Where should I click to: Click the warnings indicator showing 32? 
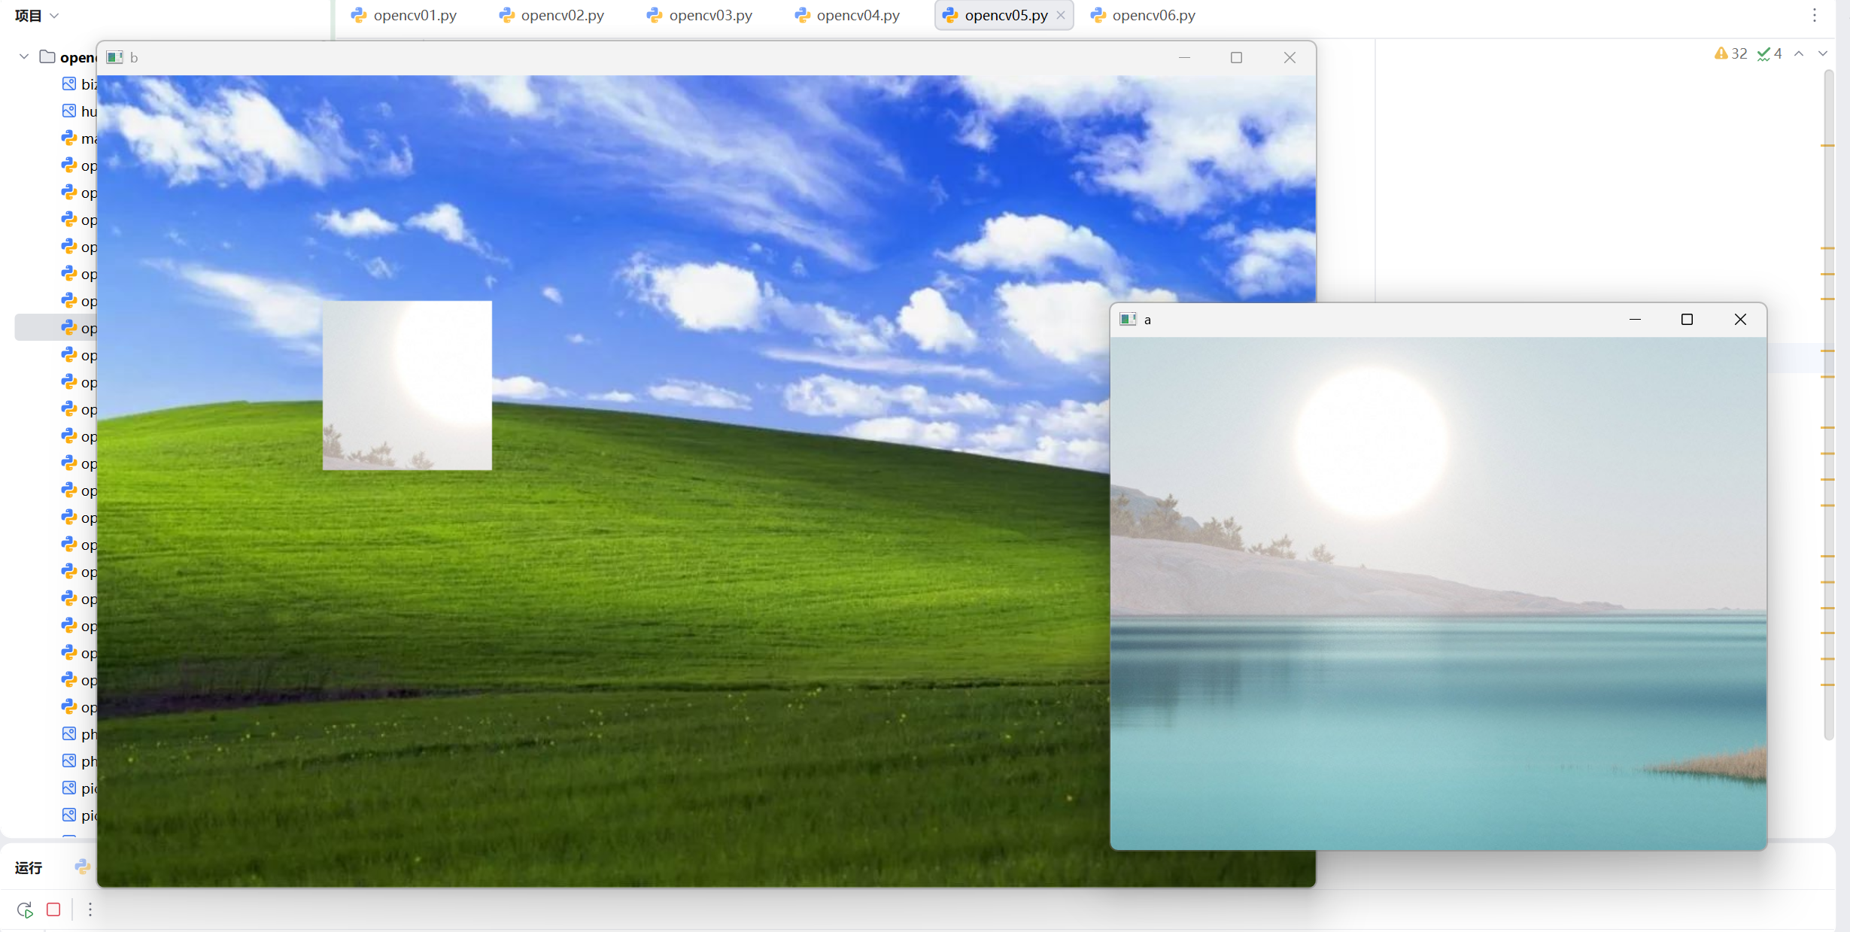tap(1730, 53)
